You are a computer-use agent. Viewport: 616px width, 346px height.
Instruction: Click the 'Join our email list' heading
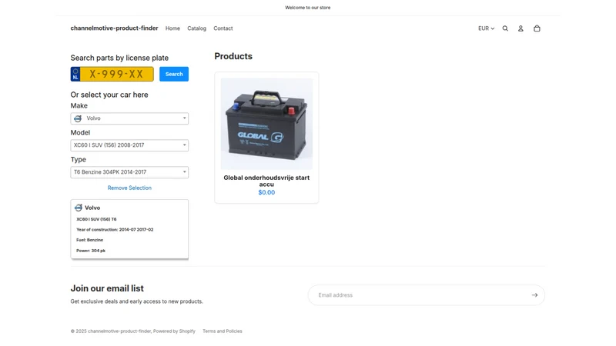pos(107,288)
